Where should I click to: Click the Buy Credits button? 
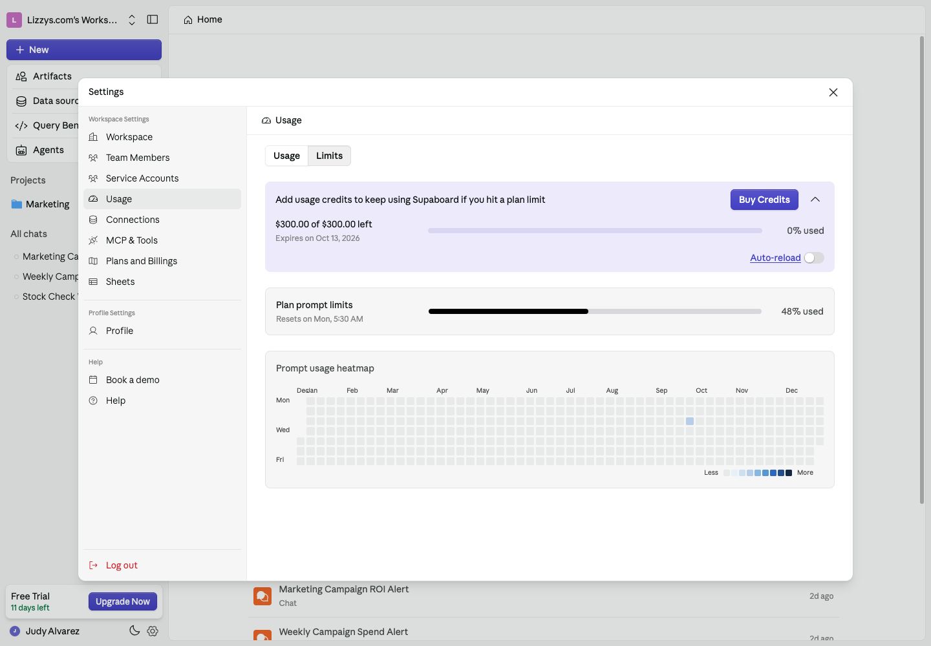(x=764, y=200)
